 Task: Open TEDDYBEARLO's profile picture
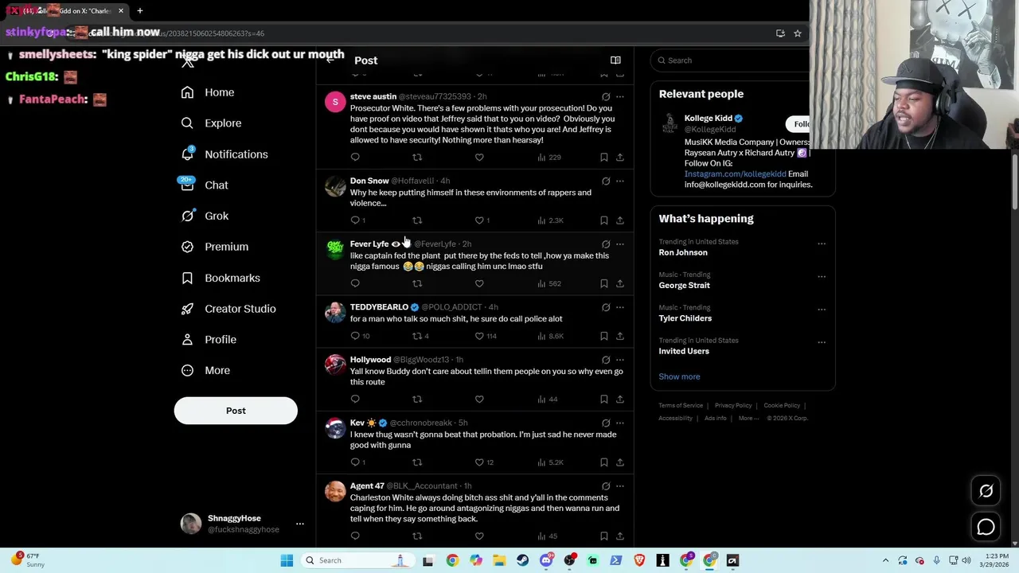tap(335, 312)
